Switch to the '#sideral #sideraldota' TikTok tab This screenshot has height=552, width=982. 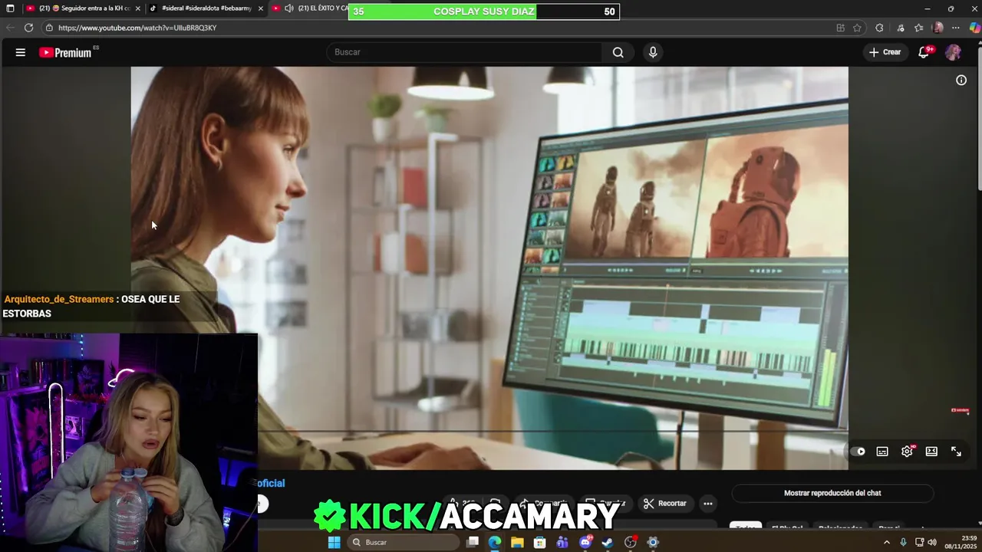pyautogui.click(x=206, y=8)
